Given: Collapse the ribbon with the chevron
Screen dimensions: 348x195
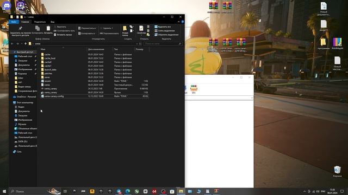Looking at the screenshot, I should click(x=178, y=22).
